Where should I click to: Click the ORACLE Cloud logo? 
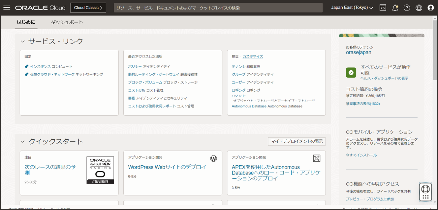40,8
